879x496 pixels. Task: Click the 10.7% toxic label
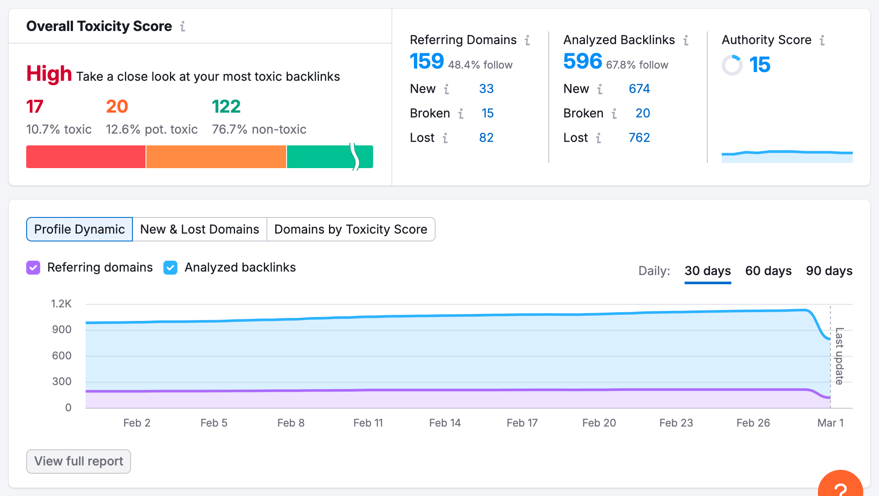point(59,130)
